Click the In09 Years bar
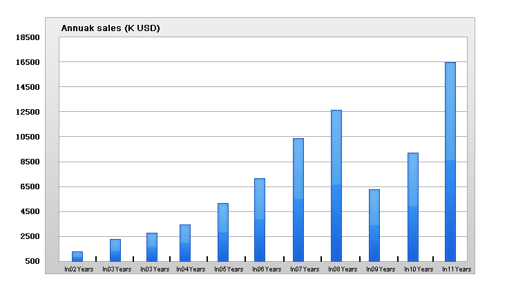 pyautogui.click(x=374, y=224)
